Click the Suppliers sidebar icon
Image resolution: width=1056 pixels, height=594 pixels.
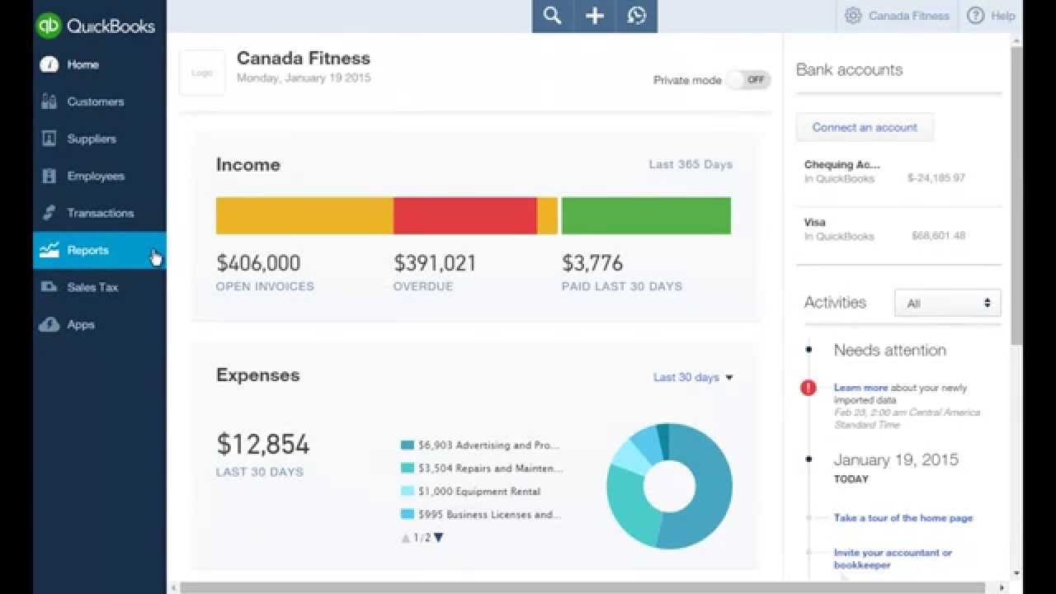pos(49,139)
